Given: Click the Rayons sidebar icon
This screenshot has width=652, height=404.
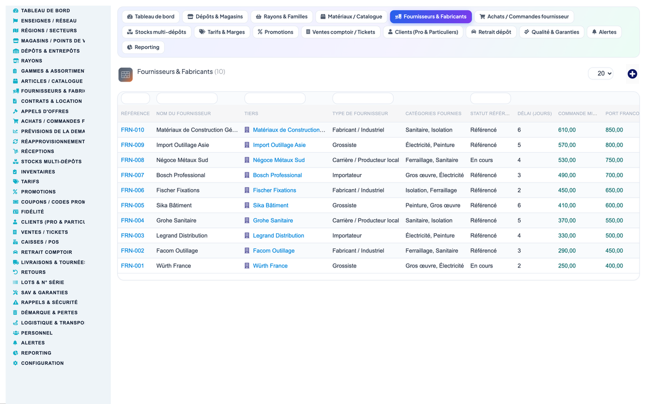Looking at the screenshot, I should pos(15,61).
